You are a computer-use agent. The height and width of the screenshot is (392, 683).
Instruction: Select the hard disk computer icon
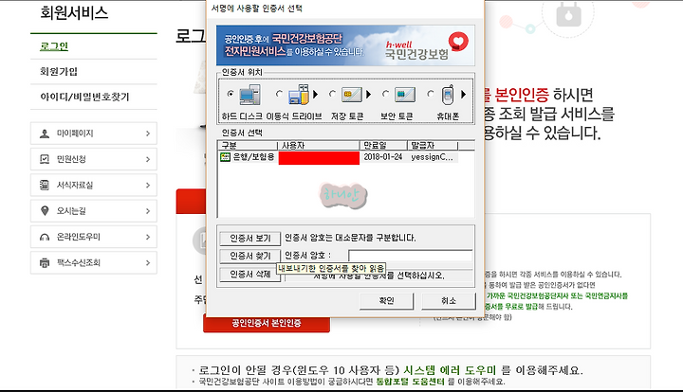[250, 95]
